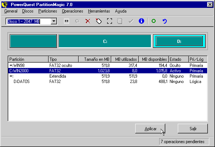Click the 23,8 MB used value
This screenshot has width=215, height=147.
(133, 82)
